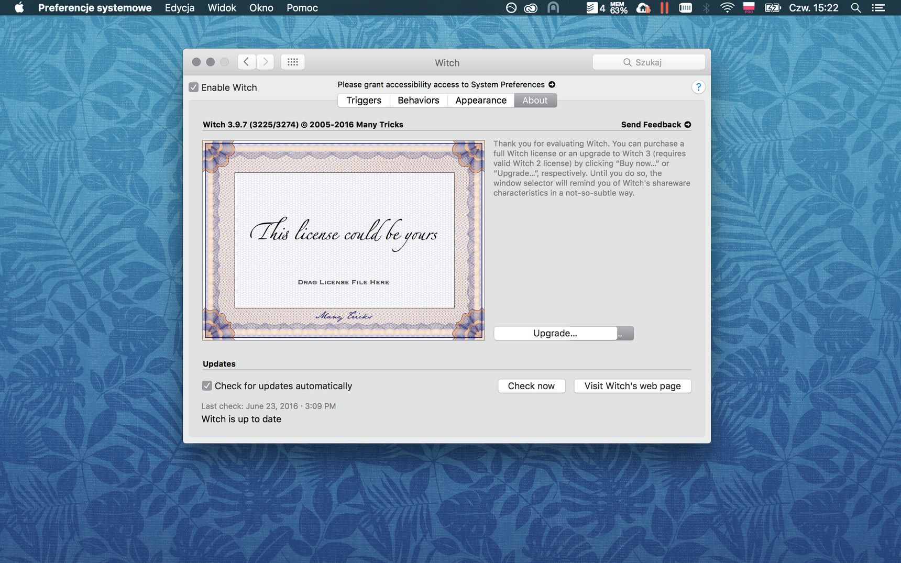Click 'Witch is up to date' status text
This screenshot has width=901, height=563.
coord(241,419)
